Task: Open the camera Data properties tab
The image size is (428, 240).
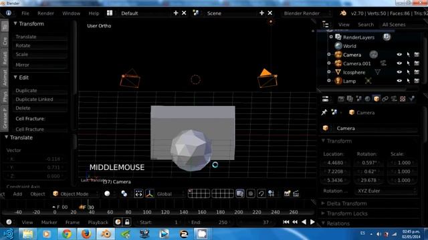Action: point(394,99)
